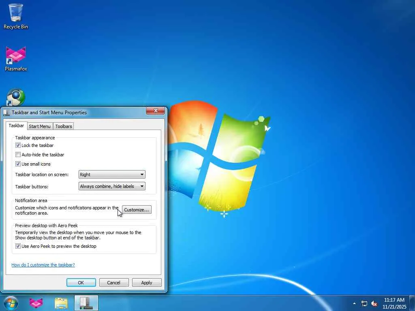Click the Taskbar buttons label
This screenshot has width=415, height=311.
point(32,186)
